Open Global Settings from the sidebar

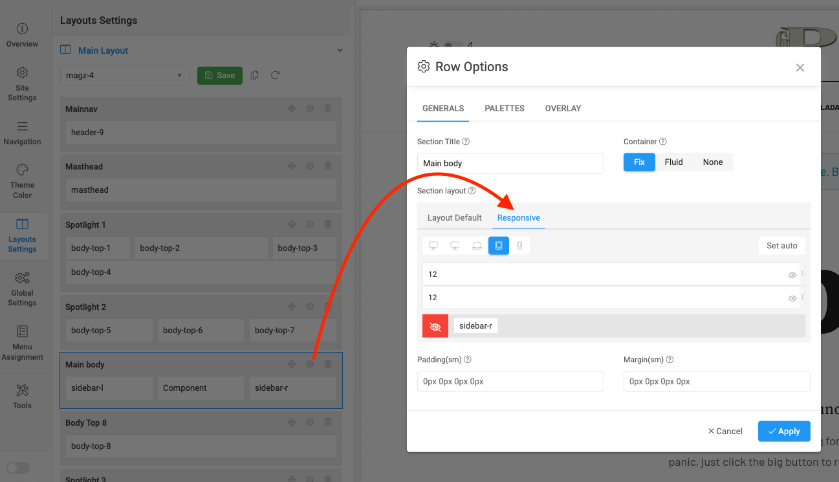[x=23, y=289]
